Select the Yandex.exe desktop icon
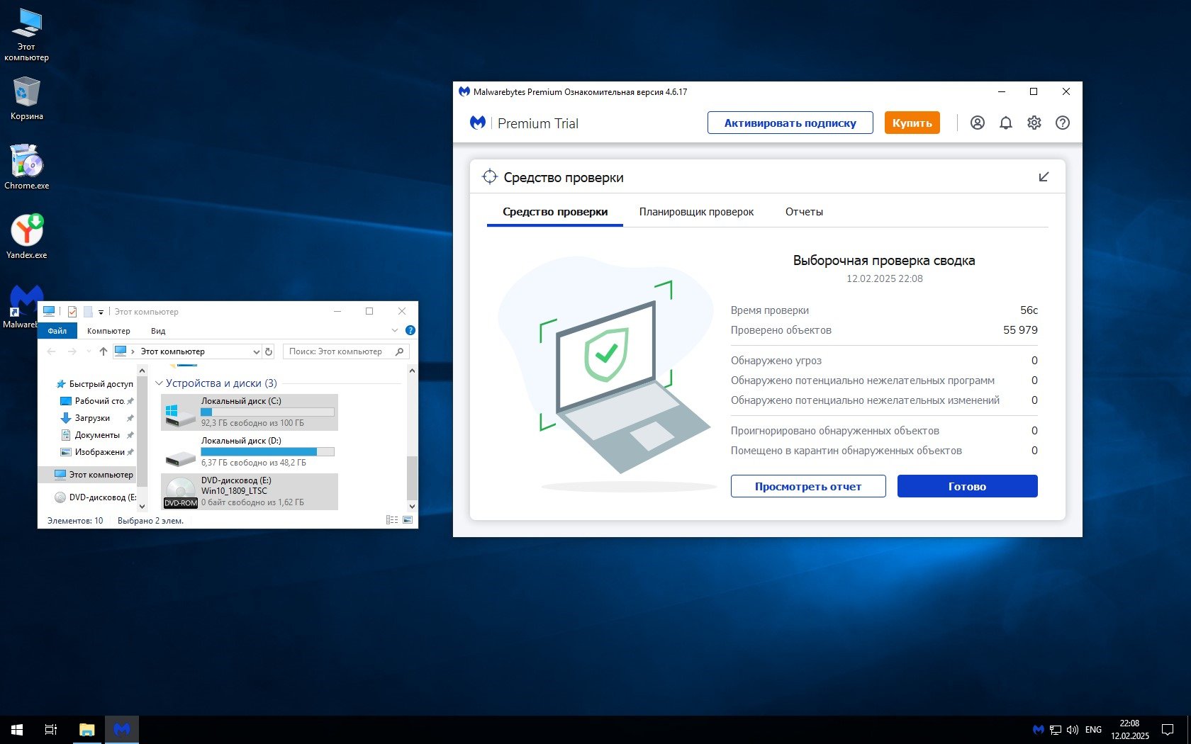Viewport: 1191px width, 744px height. point(27,237)
